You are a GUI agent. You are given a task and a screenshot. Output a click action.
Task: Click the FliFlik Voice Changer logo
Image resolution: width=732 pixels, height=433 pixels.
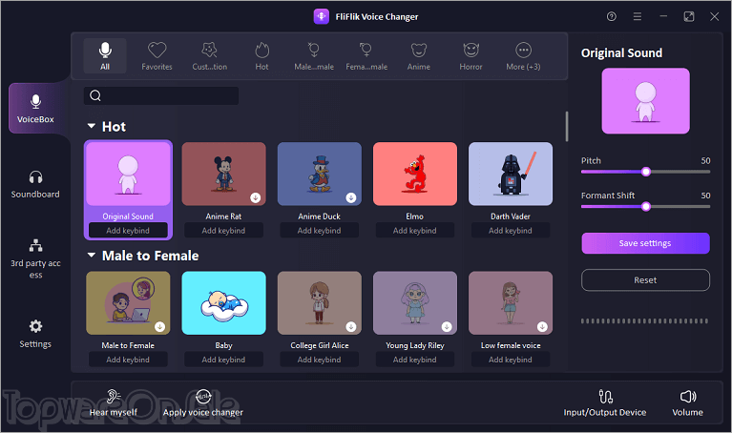pos(322,17)
